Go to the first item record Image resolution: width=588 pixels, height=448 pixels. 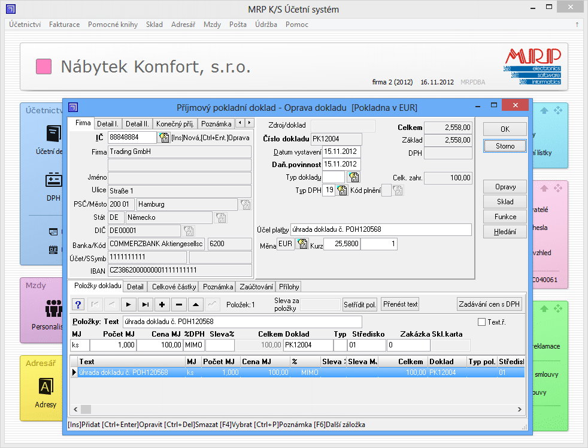point(95,305)
